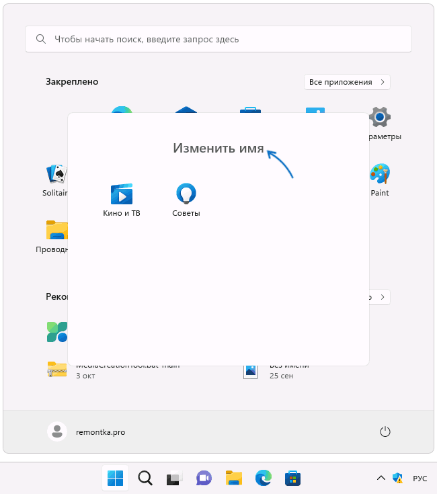437x494 pixels.
Task: Open Параметры settings gear icon
Action: [x=380, y=117]
